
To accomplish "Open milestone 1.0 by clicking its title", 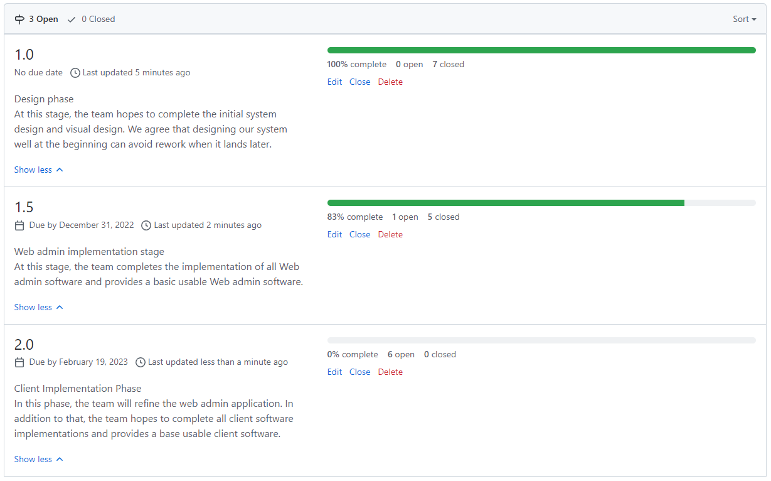I will point(24,55).
